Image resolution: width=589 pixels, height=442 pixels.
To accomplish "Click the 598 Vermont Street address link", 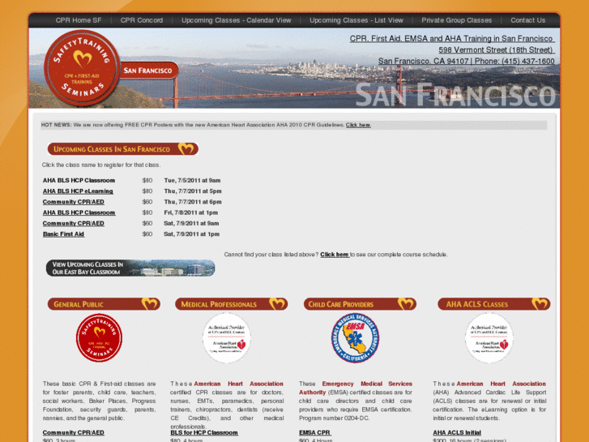I will tap(497, 50).
